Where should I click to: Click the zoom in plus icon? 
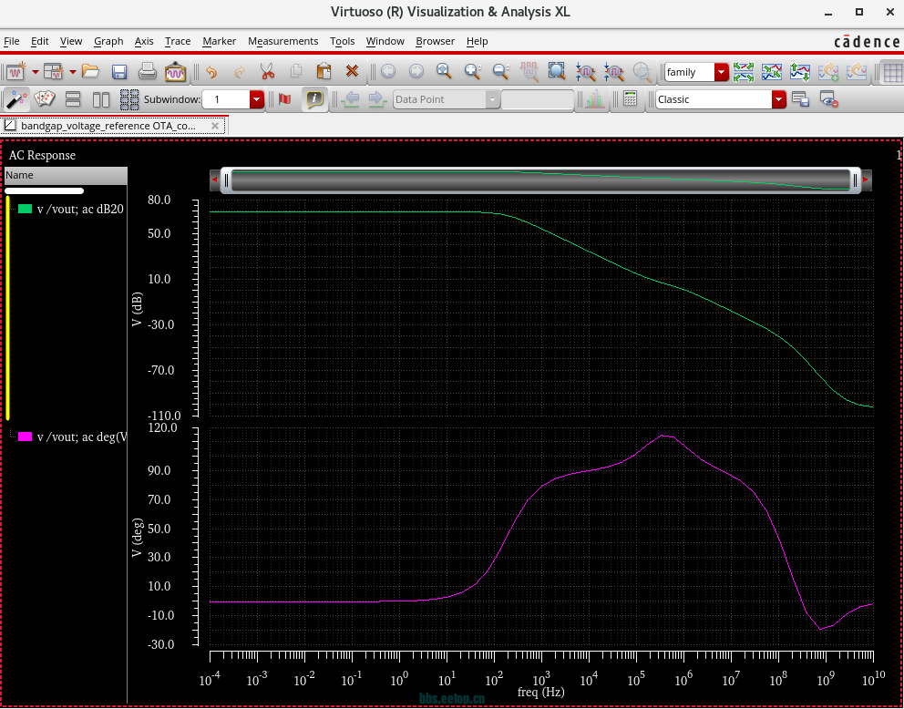click(x=473, y=71)
